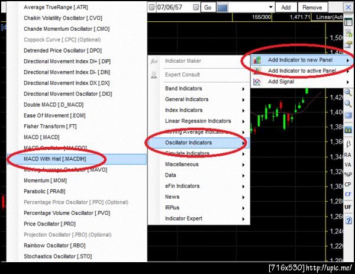Click the RA sidebar icon
The height and width of the screenshot is (274, 355).
348,155
